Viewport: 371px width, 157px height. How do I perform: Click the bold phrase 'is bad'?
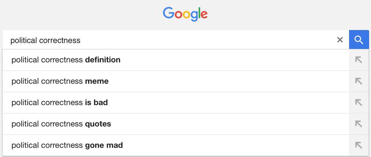click(96, 103)
